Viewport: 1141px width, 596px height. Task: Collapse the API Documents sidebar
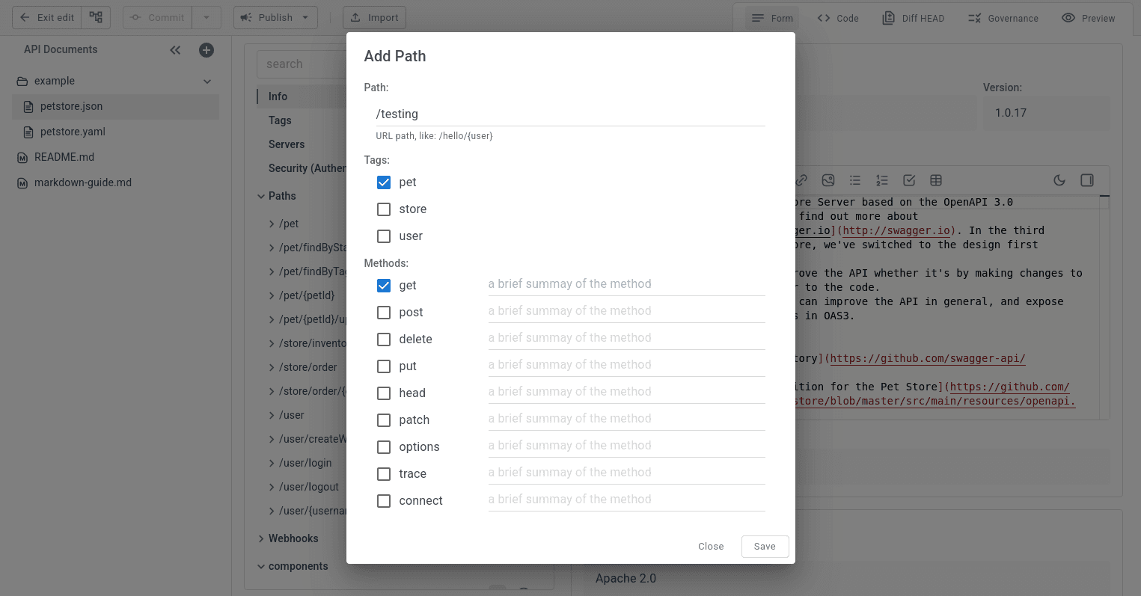click(x=175, y=50)
